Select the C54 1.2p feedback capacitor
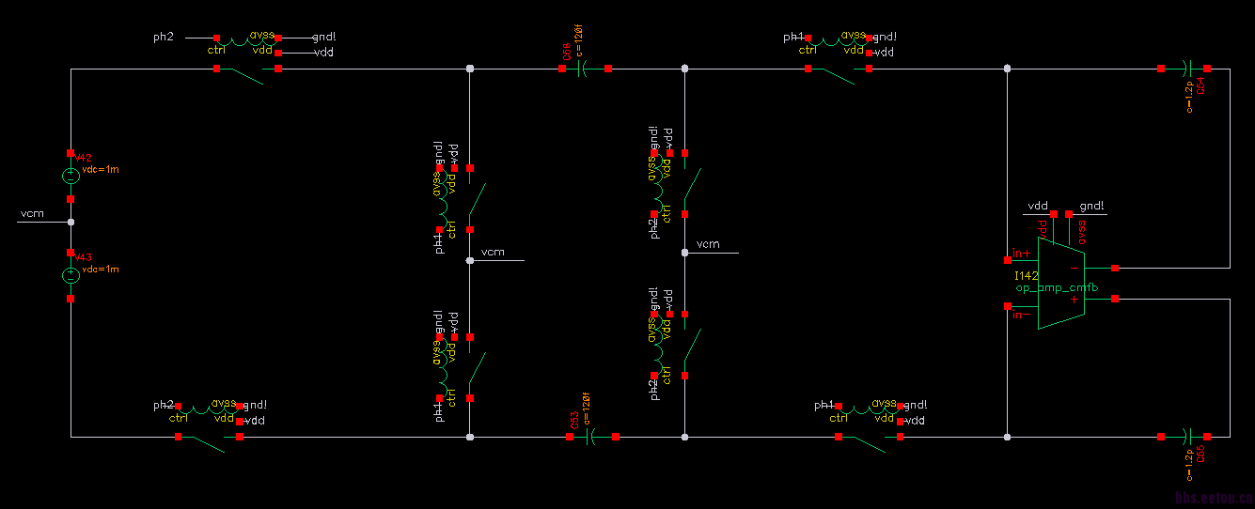 tap(1185, 69)
